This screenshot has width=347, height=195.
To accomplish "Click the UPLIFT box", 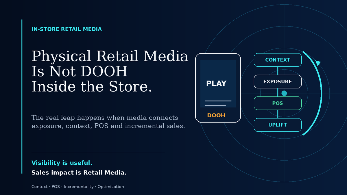I will click(x=278, y=125).
